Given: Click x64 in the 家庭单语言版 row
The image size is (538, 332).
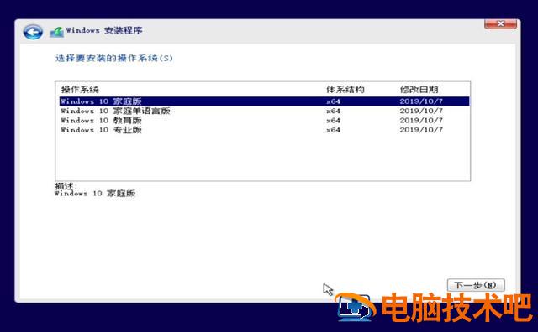Looking at the screenshot, I should pyautogui.click(x=333, y=112).
